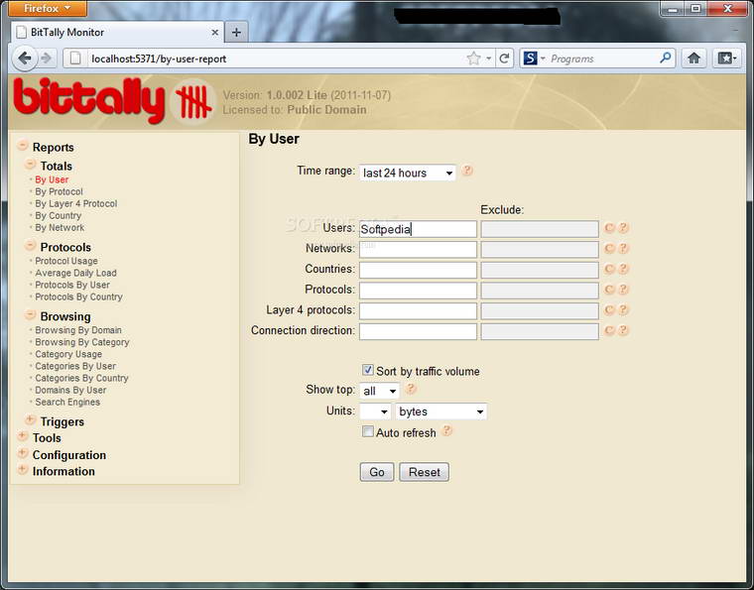Click the Protocols input field
Screen dimensions: 754x590
coord(418,291)
